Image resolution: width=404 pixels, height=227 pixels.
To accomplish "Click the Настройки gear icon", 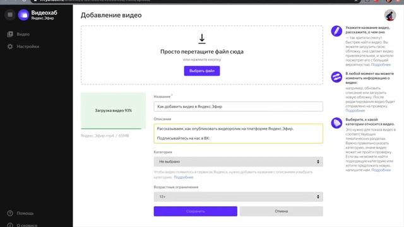I will [x=10, y=47].
